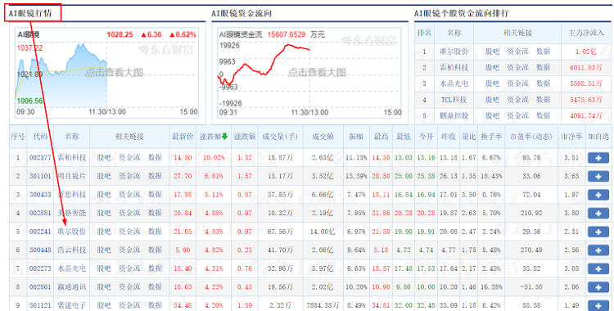Screen dimensions: 614x311
Task: Open 鹏鼎控股 in the fund-flow ranking
Action: click(454, 115)
